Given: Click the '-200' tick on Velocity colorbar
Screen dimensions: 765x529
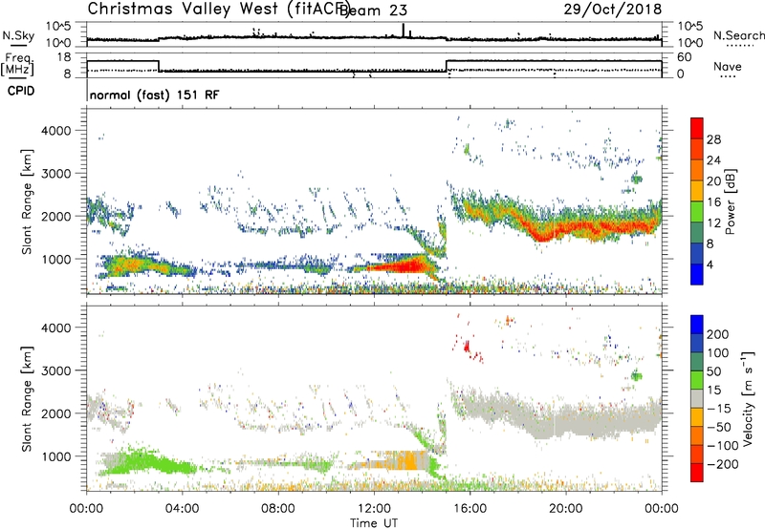Looking at the screenshot, I should click(x=722, y=464).
